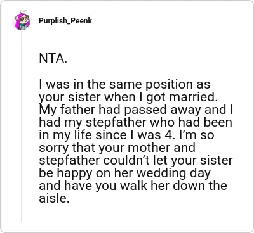Select the line 'and have you walk her down the'
The width and height of the screenshot is (254, 233).
133,186
